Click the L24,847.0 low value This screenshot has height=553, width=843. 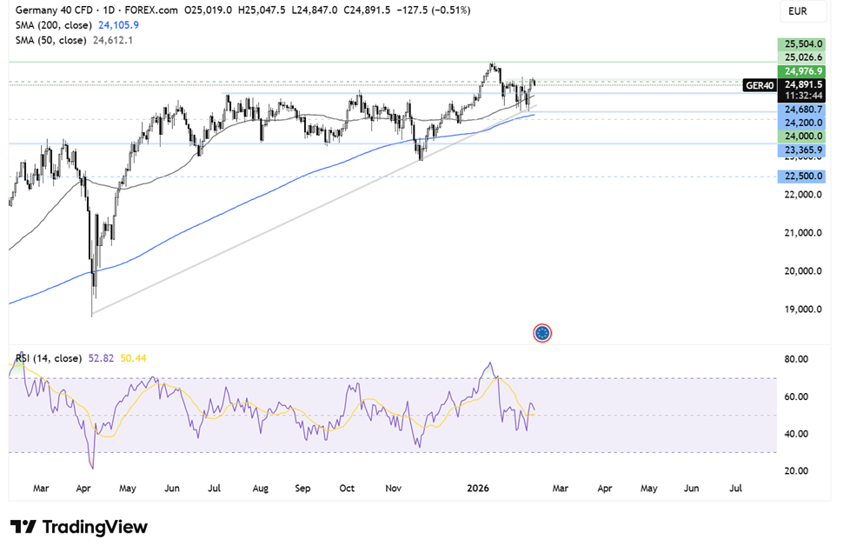click(315, 10)
